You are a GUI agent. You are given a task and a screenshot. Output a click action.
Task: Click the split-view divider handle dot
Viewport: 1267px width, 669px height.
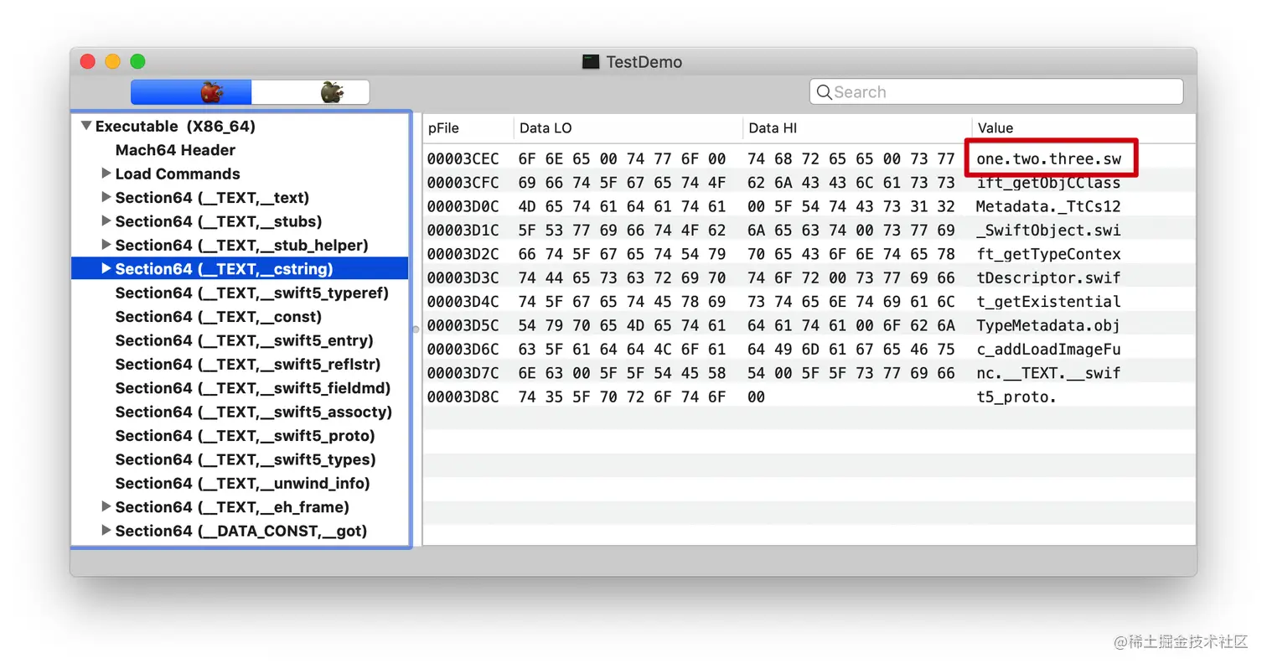(416, 329)
